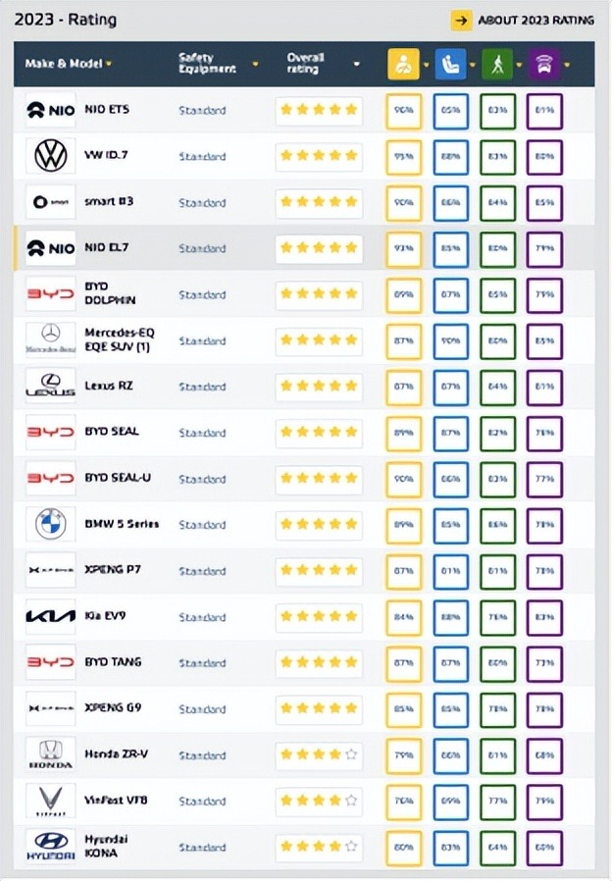Screen dimensions: 612x881
Task: Click the Kia logo
Action: click(x=49, y=616)
